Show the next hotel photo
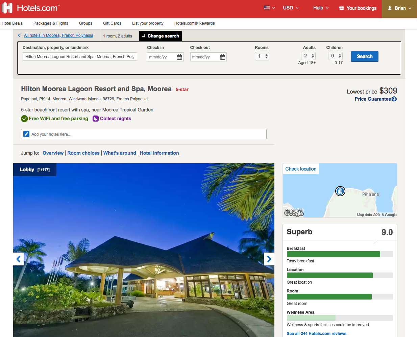Viewport: 417px width, 337px height. pyautogui.click(x=269, y=259)
